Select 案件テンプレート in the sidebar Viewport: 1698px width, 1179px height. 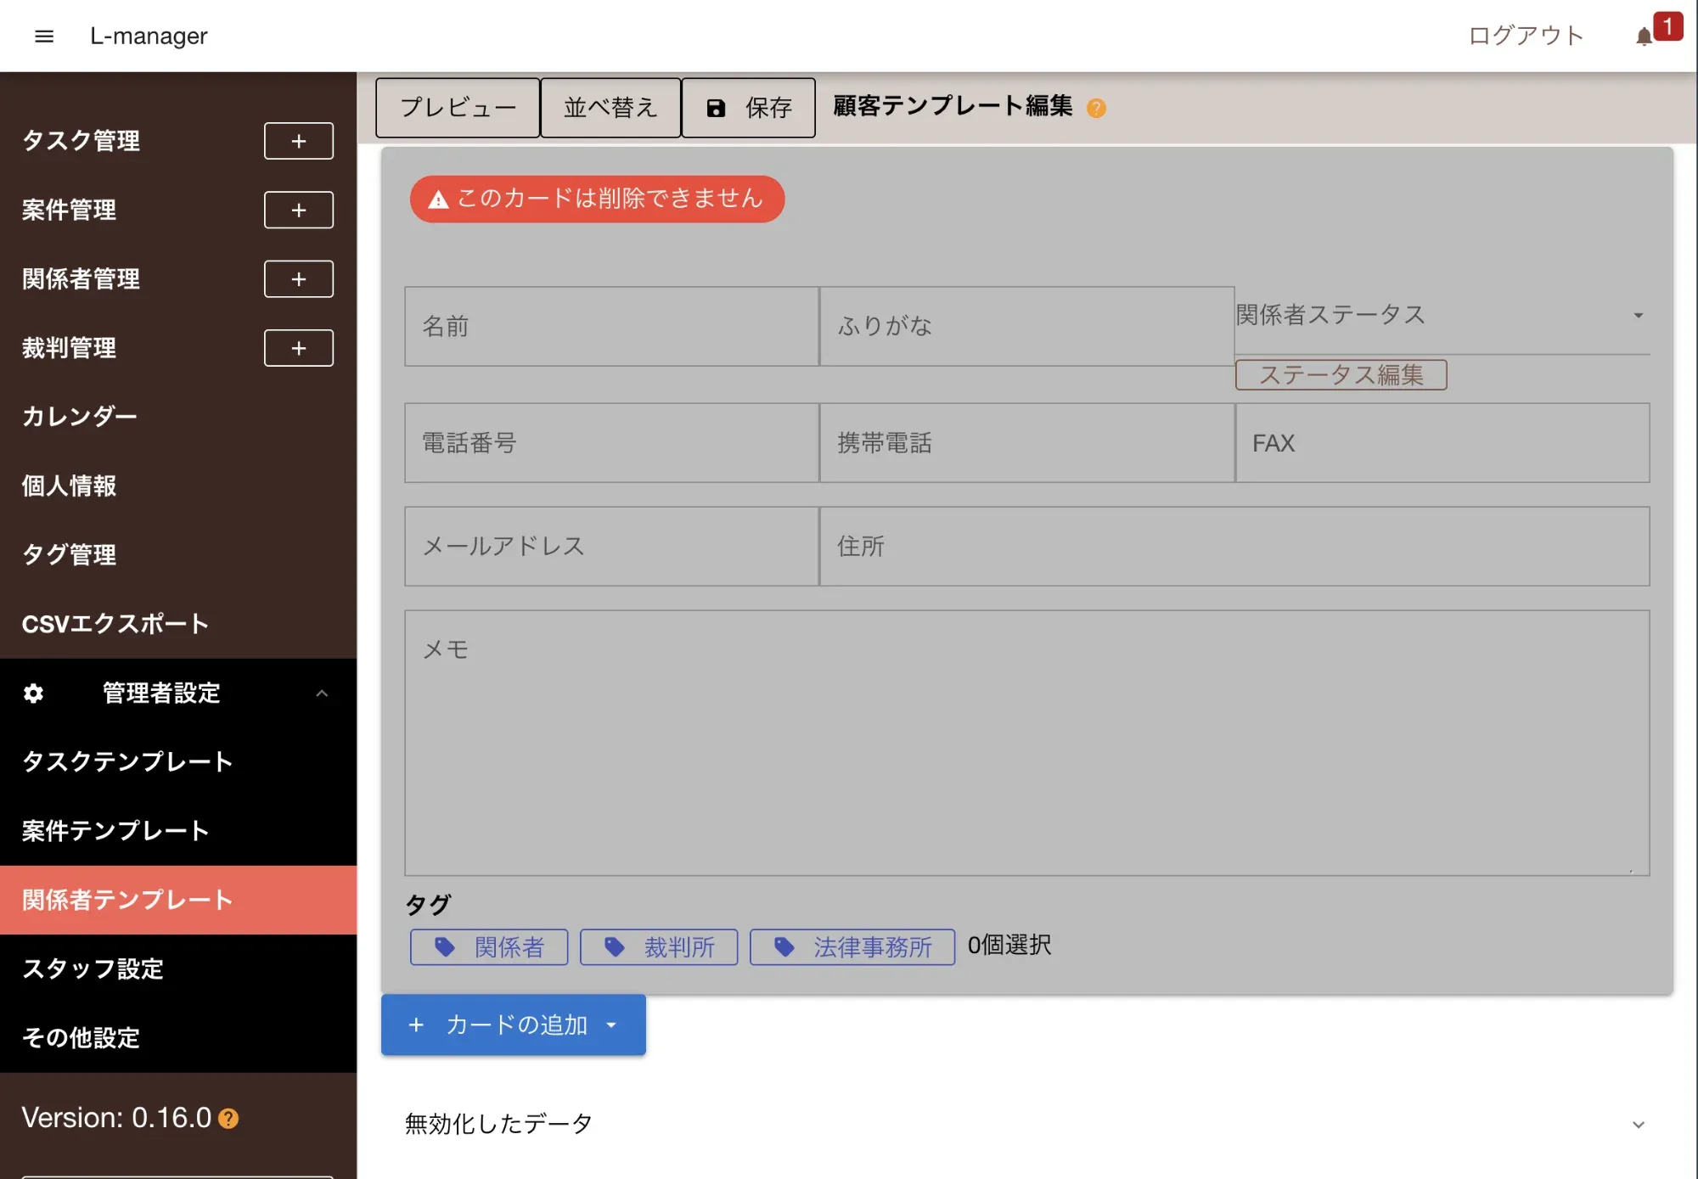[116, 830]
